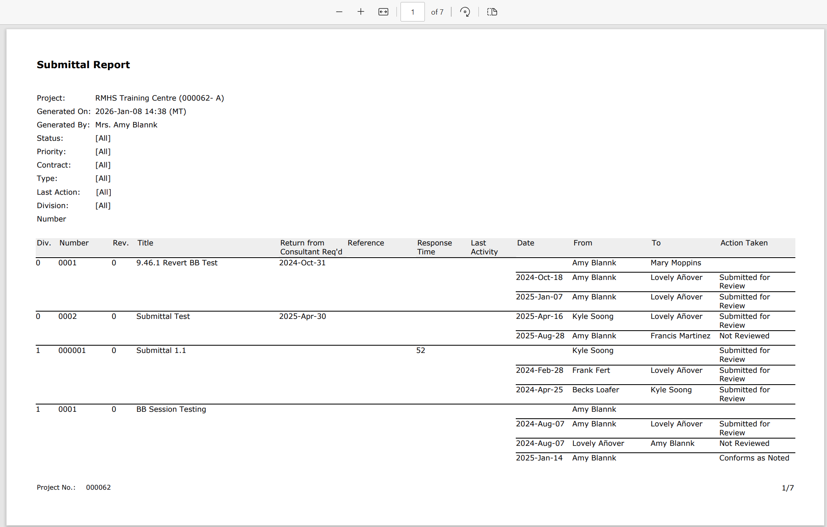The height and width of the screenshot is (527, 827).
Task: Click 'Francis Martinez' recipient
Action: pos(680,336)
